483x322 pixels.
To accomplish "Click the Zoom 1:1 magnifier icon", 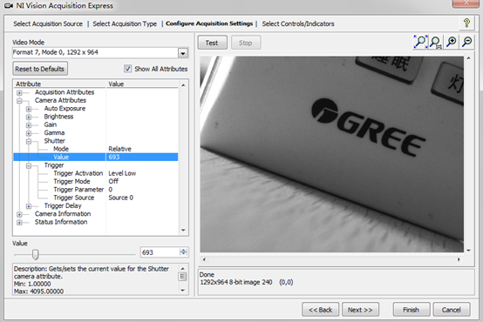I will [436, 42].
